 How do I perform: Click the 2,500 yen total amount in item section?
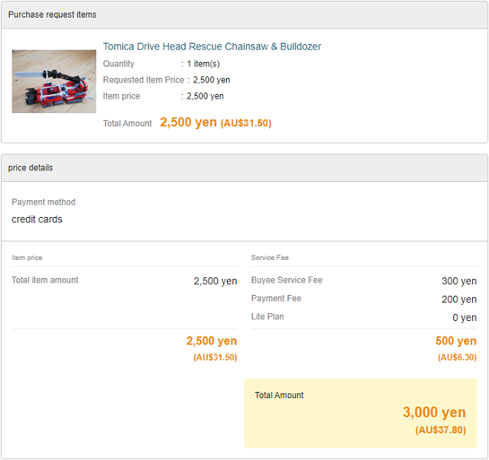click(189, 122)
